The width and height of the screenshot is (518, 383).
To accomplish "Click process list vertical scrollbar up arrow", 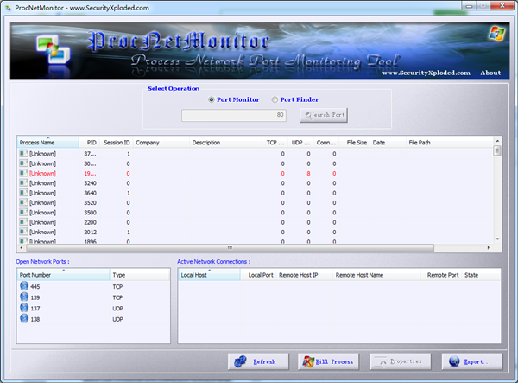I will [x=497, y=141].
